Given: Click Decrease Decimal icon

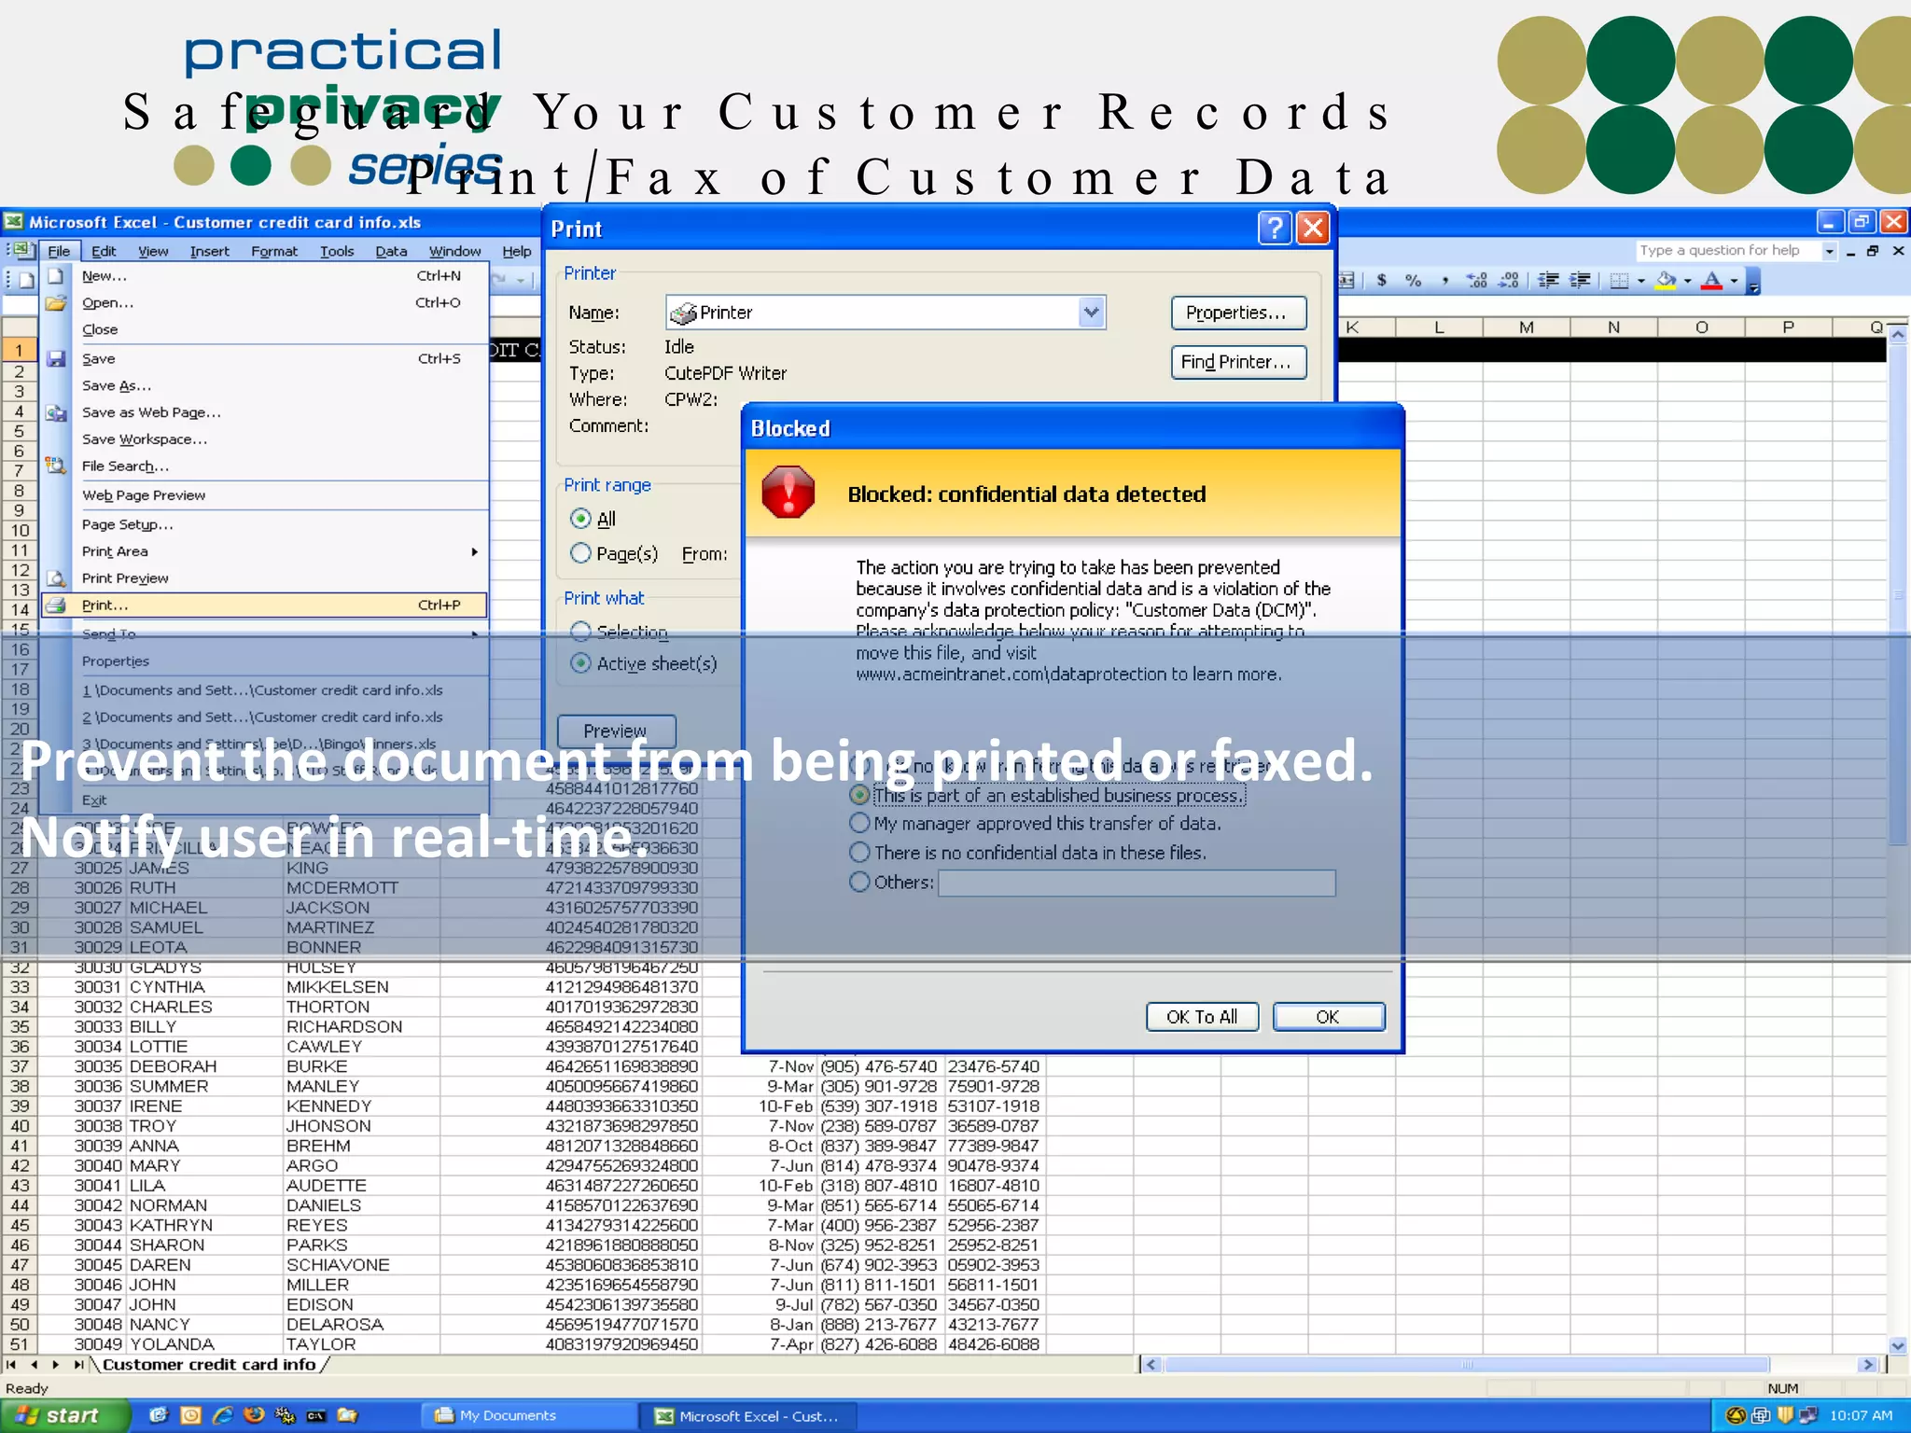Looking at the screenshot, I should point(1508,280).
